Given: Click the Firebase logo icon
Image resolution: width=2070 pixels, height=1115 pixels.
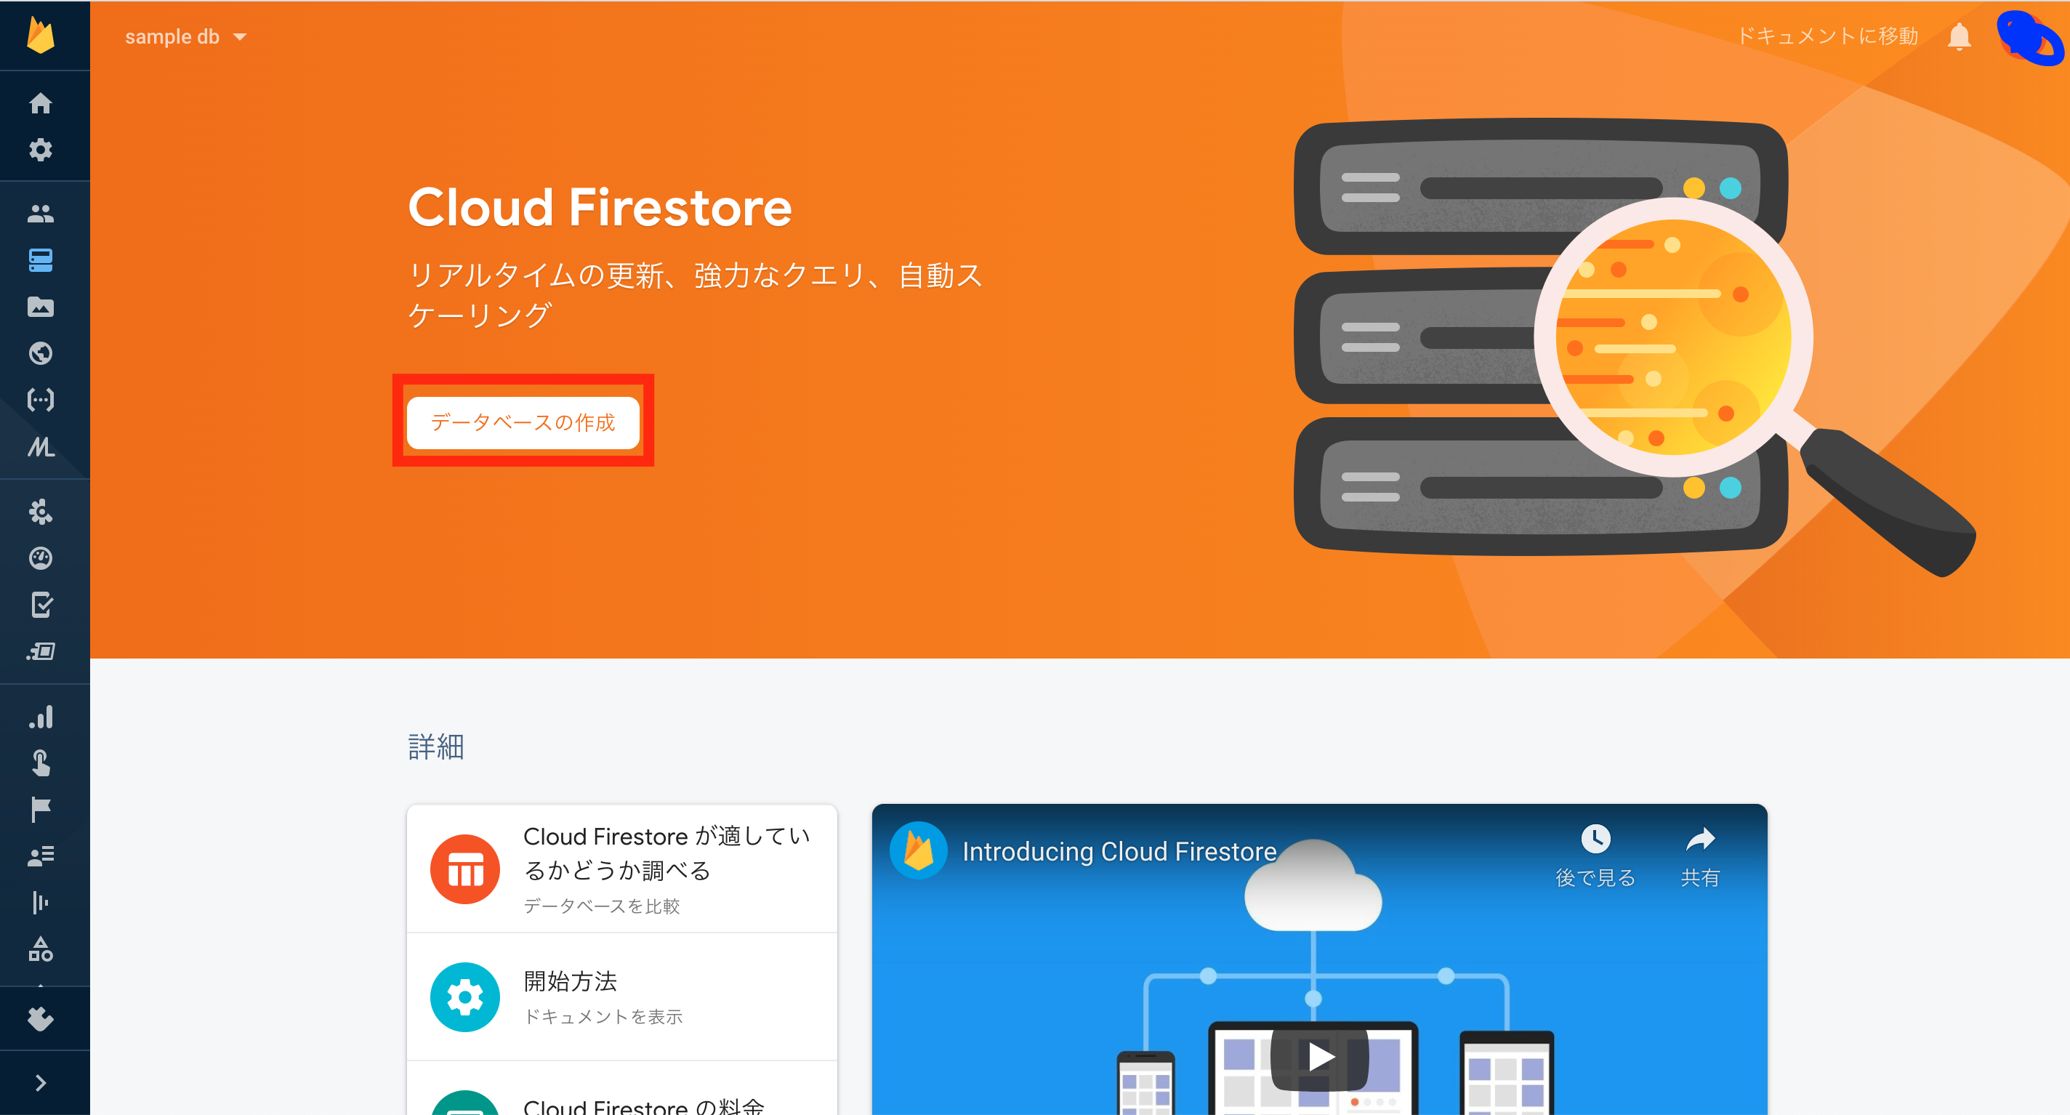Looking at the screenshot, I should (x=40, y=36).
